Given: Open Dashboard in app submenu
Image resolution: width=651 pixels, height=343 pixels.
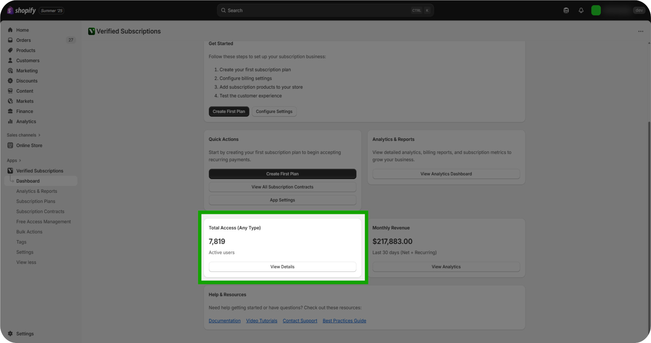Looking at the screenshot, I should click(x=41, y=181).
